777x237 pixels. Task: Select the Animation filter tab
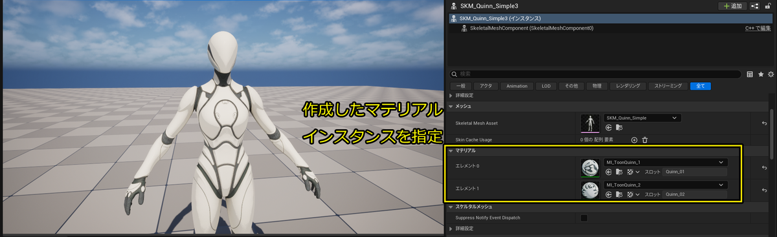click(x=517, y=86)
